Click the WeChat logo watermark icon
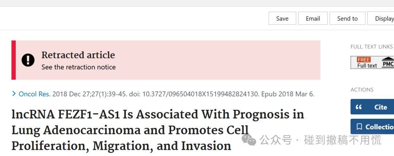Viewport: 394px width, 156px height. tap(249, 140)
